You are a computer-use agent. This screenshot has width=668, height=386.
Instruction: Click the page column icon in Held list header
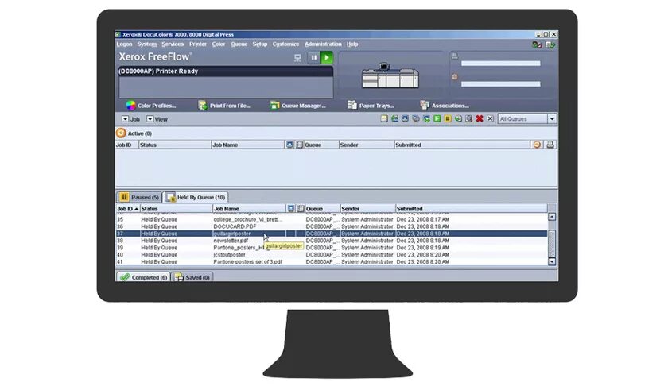click(x=301, y=209)
